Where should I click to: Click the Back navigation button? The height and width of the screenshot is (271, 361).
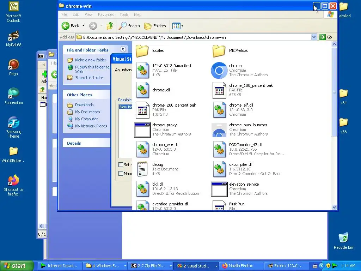[x=71, y=26]
